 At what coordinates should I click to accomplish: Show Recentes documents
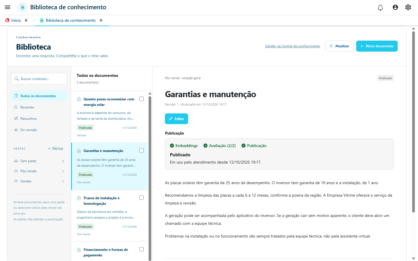coord(39,107)
